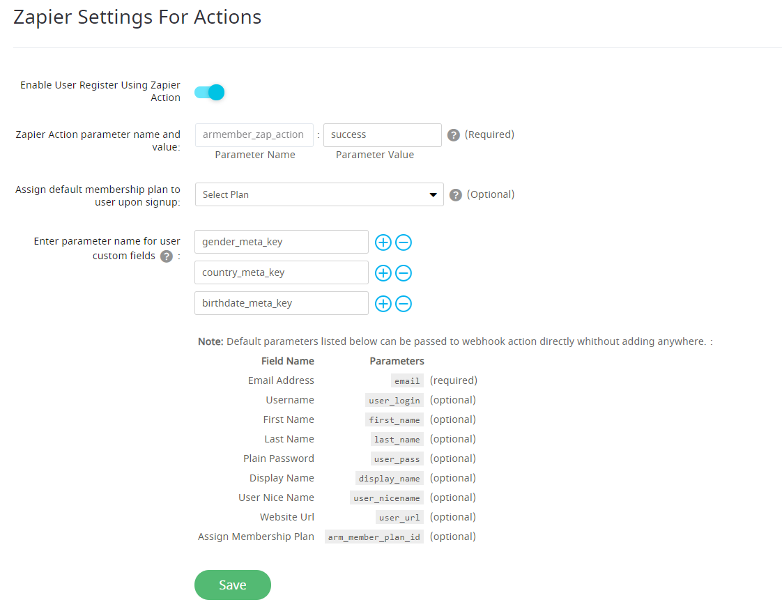Open the Select Plan dropdown
This screenshot has height=609, width=782.
coord(319,194)
